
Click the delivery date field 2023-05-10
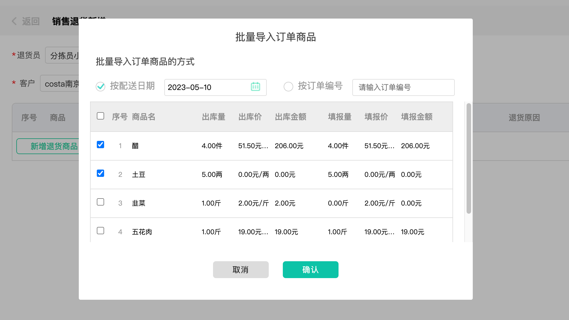205,87
